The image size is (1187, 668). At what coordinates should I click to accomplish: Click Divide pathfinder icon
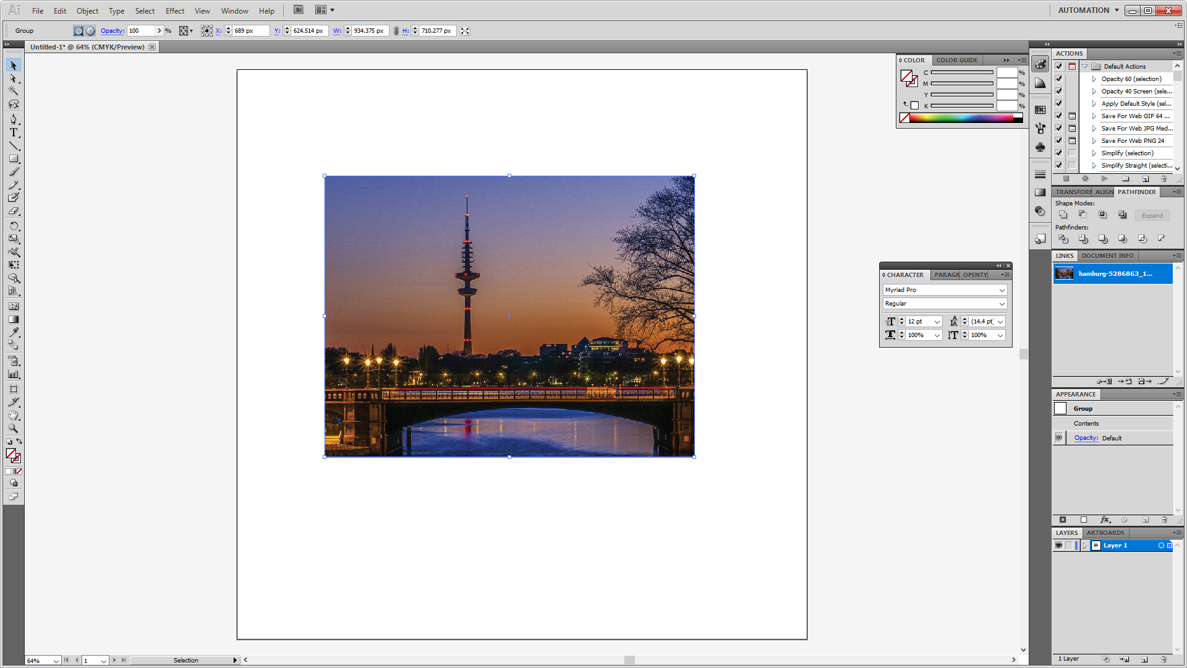click(1063, 239)
